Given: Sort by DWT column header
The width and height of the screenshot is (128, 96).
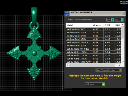Looking at the screenshot, I should [109, 25].
